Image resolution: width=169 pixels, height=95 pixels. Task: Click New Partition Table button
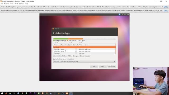60,56
